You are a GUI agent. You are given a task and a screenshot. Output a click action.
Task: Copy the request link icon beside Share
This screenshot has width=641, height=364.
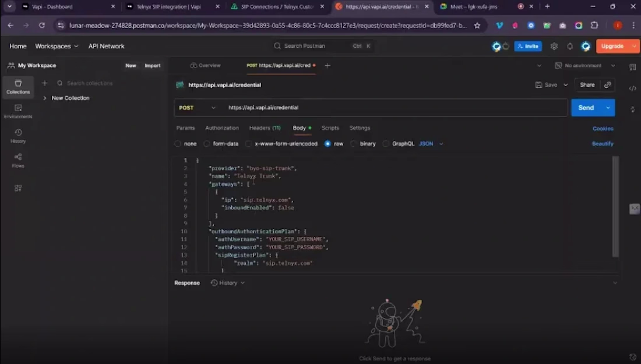tap(607, 84)
